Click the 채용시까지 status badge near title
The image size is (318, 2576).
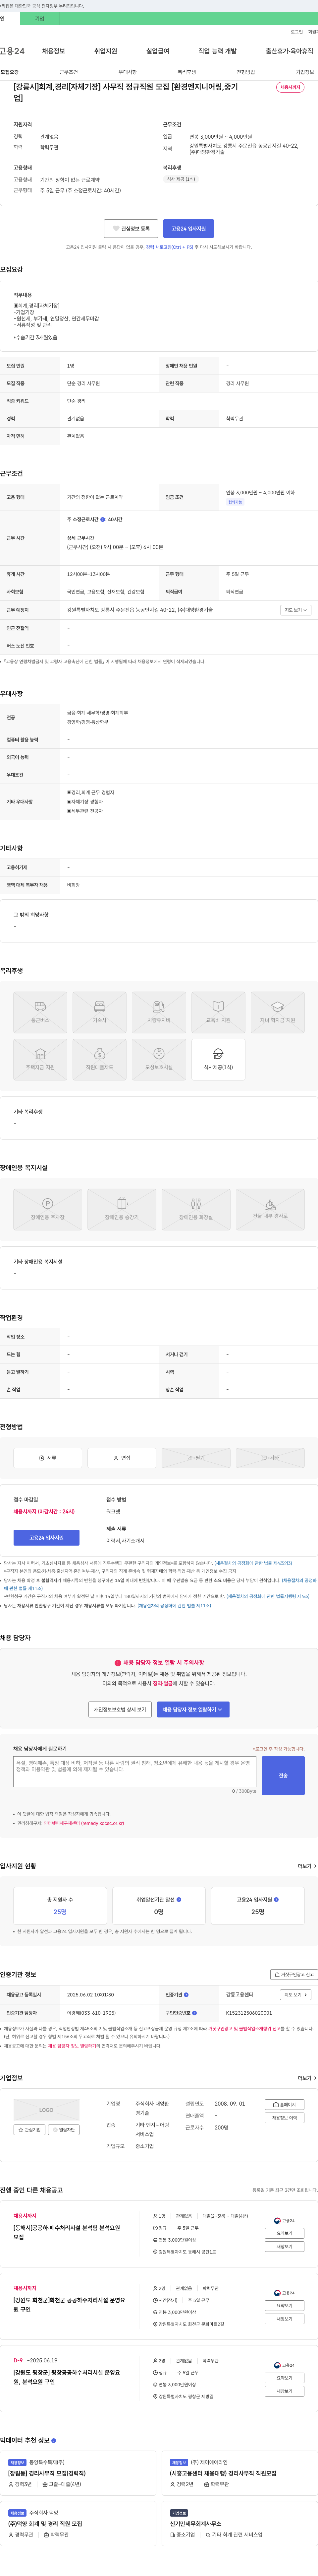(x=290, y=87)
